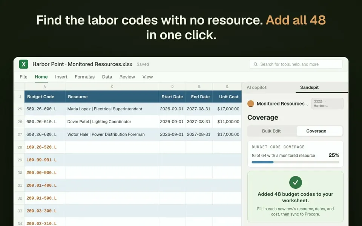Select orange budget code 200.00-900.L
362x226 pixels.
(x=45, y=173)
